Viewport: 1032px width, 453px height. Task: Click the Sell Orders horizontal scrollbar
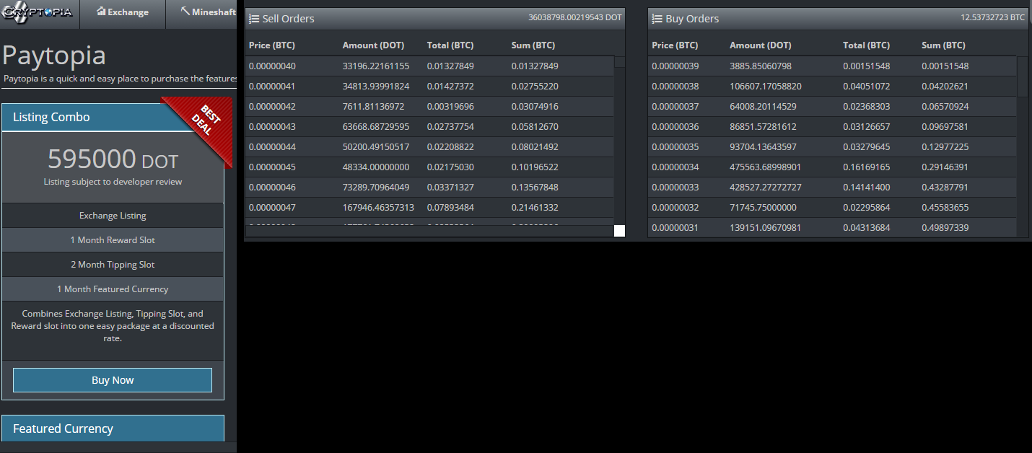click(429, 231)
